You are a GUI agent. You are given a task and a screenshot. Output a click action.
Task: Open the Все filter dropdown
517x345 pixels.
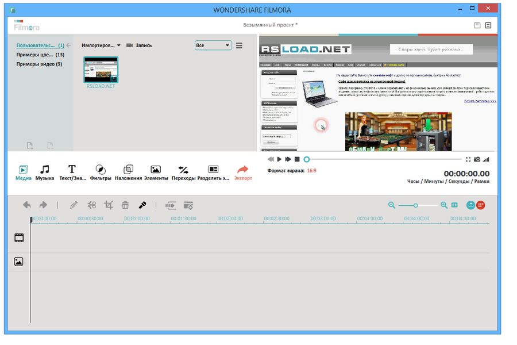click(213, 45)
